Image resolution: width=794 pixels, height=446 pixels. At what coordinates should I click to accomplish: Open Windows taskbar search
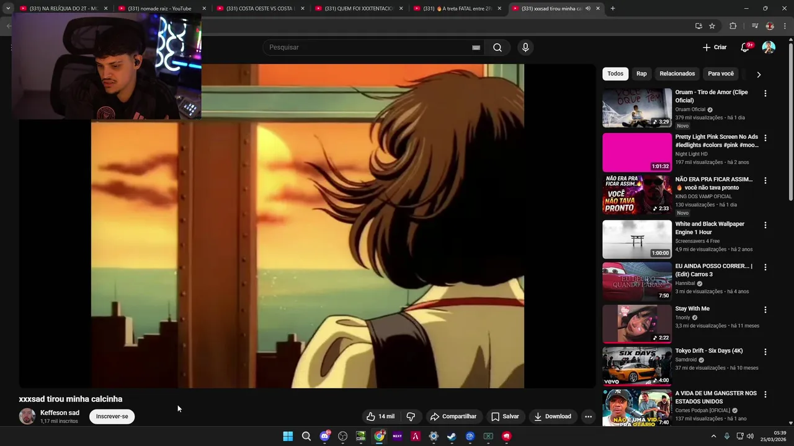click(x=306, y=436)
